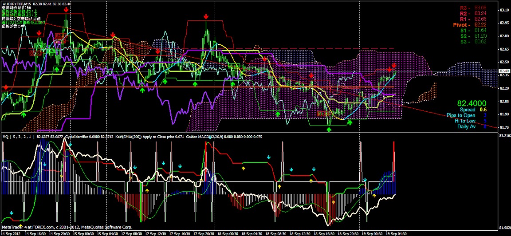Click the red arrow above the 17 Sep 20:30 spike

(x=206, y=16)
